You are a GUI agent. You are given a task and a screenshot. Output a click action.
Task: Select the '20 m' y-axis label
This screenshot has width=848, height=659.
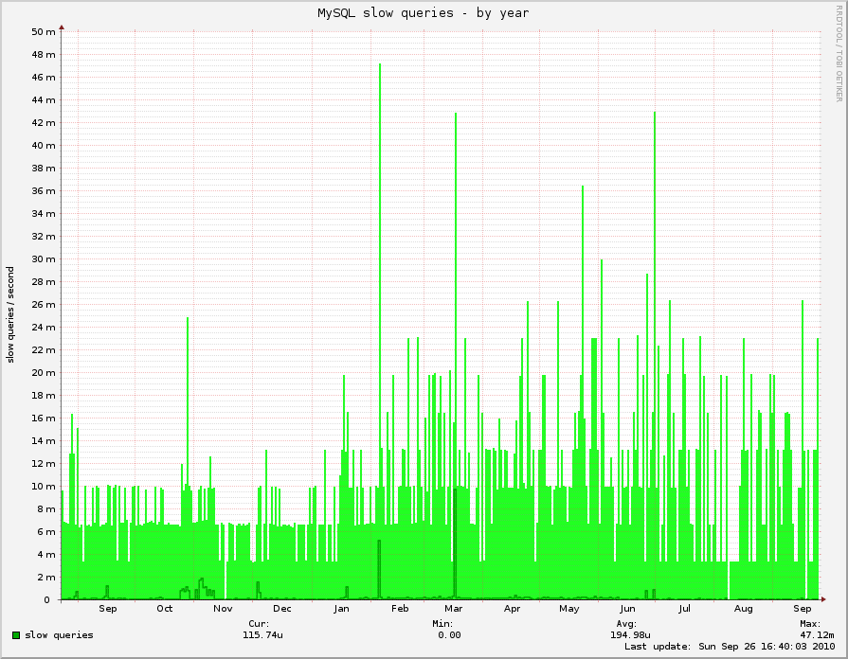pyautogui.click(x=44, y=372)
